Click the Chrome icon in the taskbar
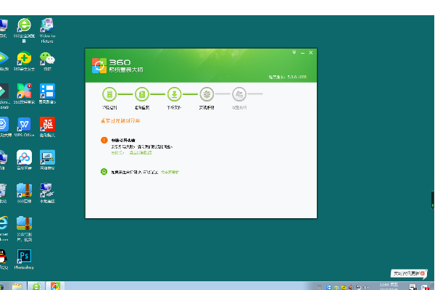The image size is (435, 290). (55, 286)
